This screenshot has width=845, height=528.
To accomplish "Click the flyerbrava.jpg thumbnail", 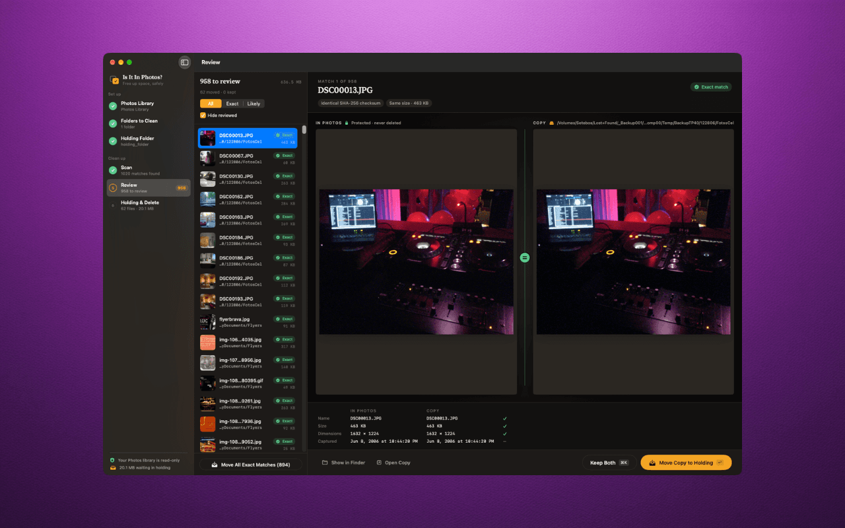I will pos(208,322).
